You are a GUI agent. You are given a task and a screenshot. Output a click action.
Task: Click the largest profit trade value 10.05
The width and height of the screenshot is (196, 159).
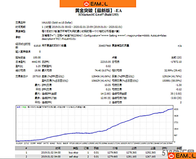pyautogui.click(x=108, y=85)
